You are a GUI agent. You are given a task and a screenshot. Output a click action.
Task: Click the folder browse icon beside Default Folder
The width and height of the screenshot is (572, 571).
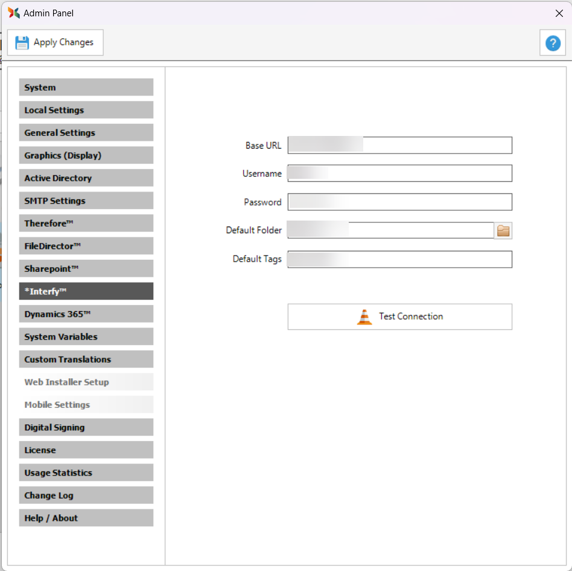503,230
